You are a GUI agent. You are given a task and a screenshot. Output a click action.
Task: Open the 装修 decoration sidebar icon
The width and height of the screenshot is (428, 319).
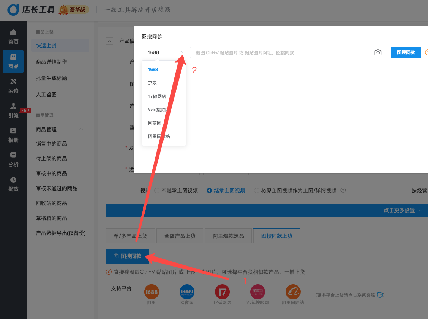[x=13, y=86]
